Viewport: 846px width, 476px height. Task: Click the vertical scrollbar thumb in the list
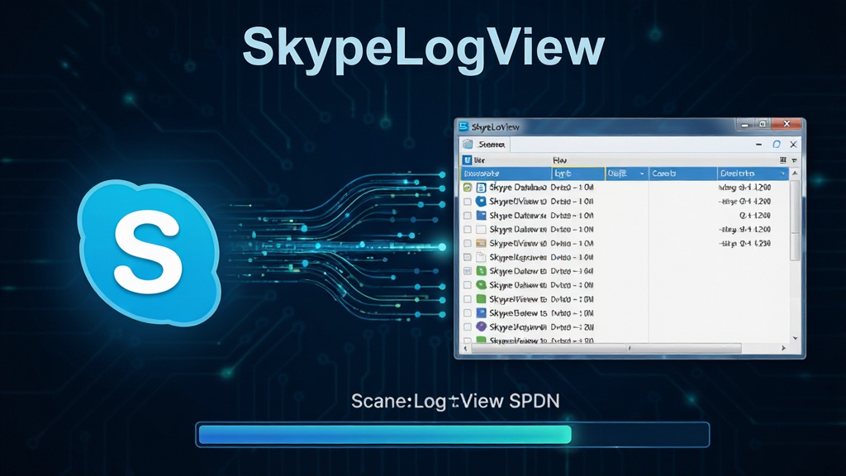(795, 220)
